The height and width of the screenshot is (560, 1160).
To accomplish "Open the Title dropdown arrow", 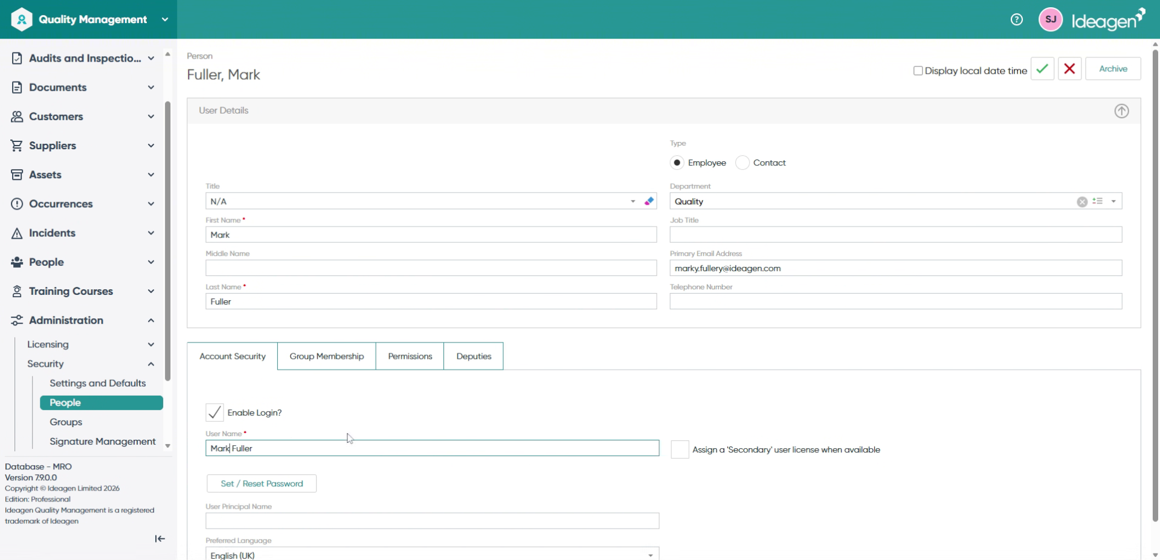I will click(x=633, y=202).
